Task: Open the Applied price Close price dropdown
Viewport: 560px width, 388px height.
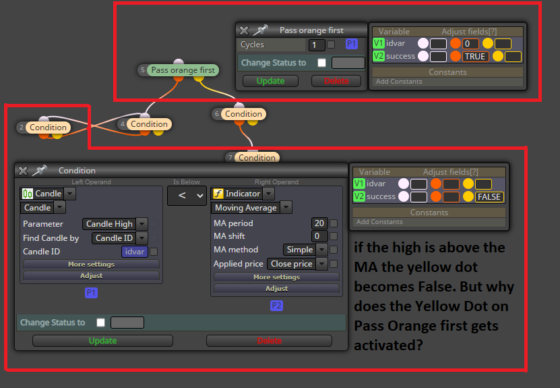Action: point(322,264)
